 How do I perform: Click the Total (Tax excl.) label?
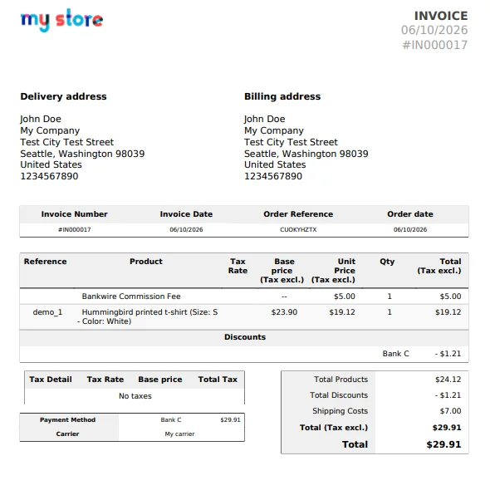pyautogui.click(x=334, y=428)
